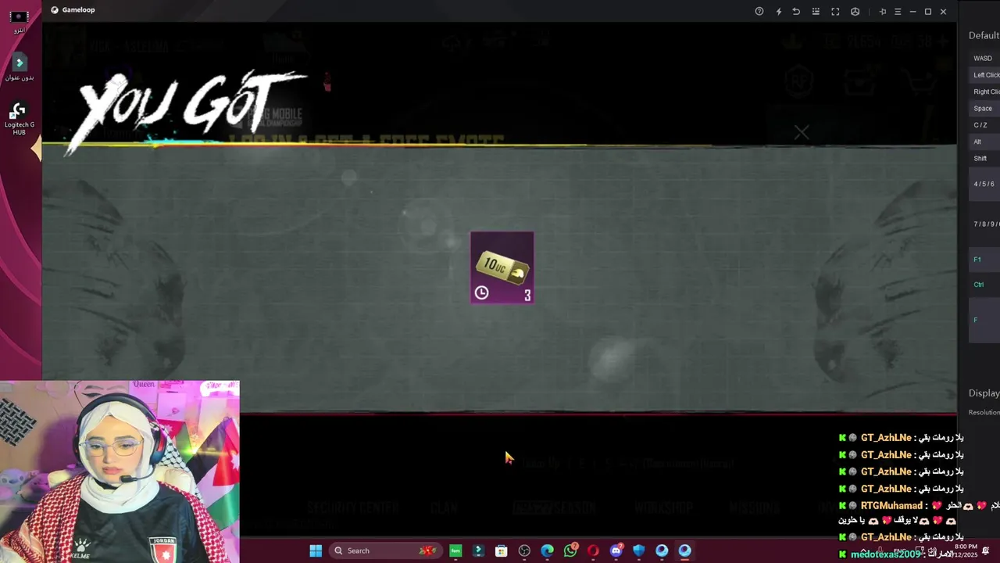Click the 10 UC voucher reward item
1000x563 pixels.
click(502, 267)
